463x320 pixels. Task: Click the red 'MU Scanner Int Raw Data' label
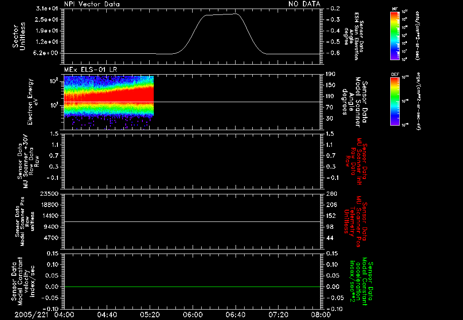pos(356,161)
